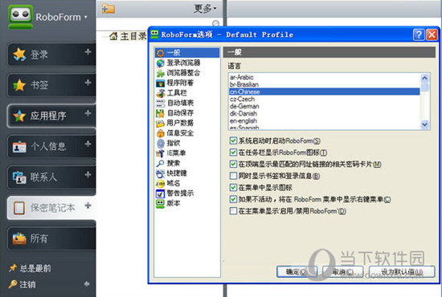Click the 自动保存 disk icon
Viewport: 442px width, 297px height.
(x=160, y=113)
